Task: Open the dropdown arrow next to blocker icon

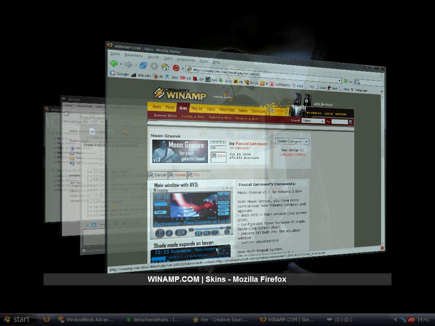Action: coord(183,68)
